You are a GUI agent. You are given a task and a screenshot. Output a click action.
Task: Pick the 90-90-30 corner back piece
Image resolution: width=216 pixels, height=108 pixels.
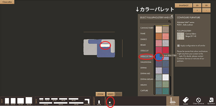87,101
